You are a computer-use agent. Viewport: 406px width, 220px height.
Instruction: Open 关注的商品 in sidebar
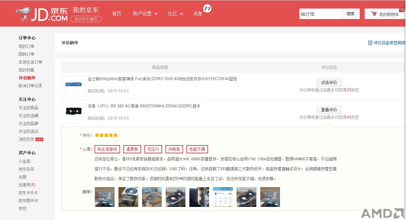click(x=28, y=108)
